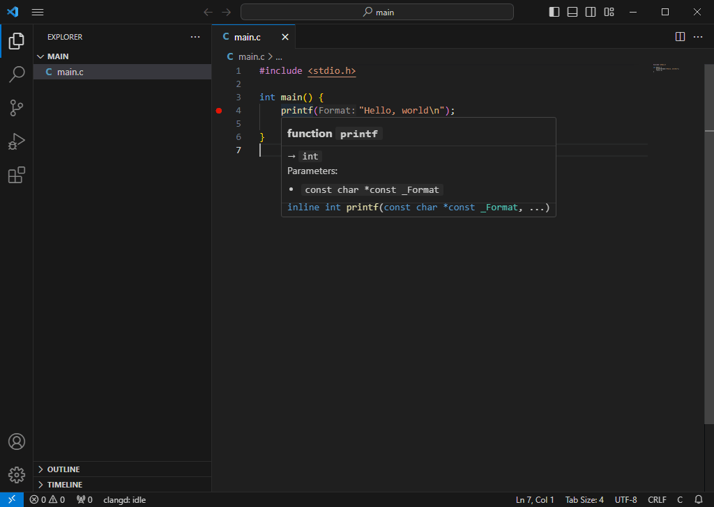Click line number 7 in gutter
714x507 pixels.
click(238, 150)
